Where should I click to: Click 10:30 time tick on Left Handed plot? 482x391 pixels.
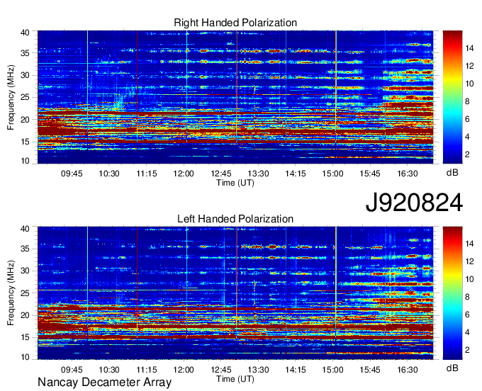coord(109,370)
